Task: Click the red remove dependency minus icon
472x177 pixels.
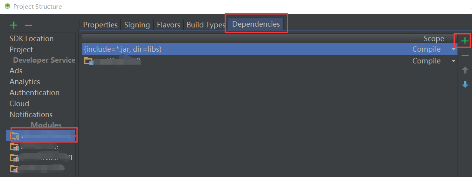Action: pos(465,56)
